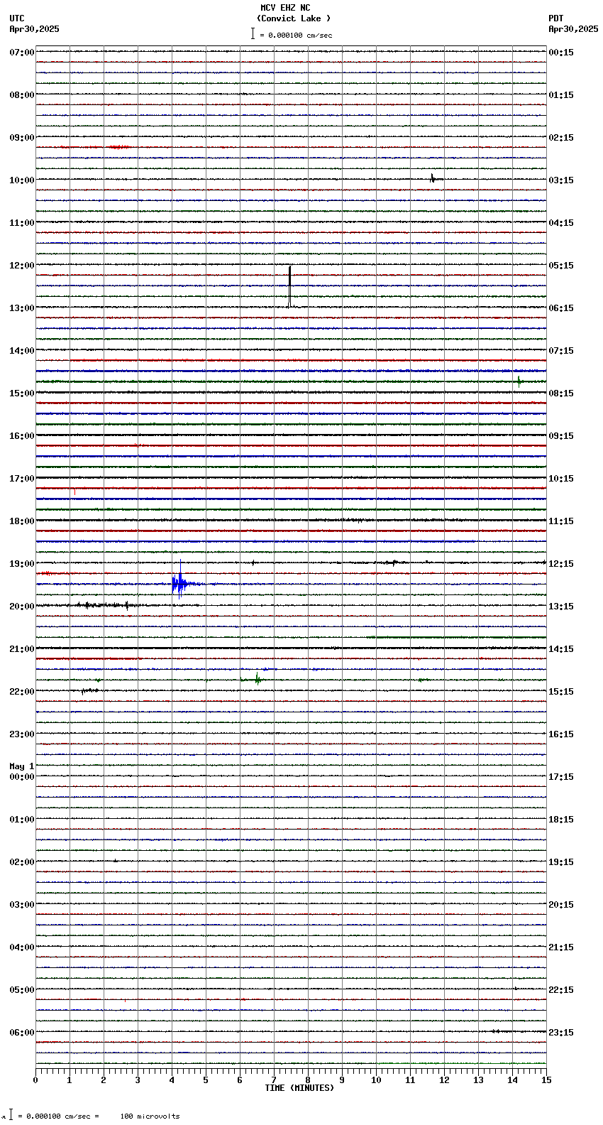
Task: Click the "12:15" PDT row label
Action: pos(561,564)
